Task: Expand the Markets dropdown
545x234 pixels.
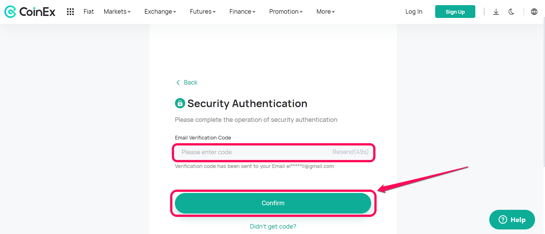Action: (x=117, y=12)
